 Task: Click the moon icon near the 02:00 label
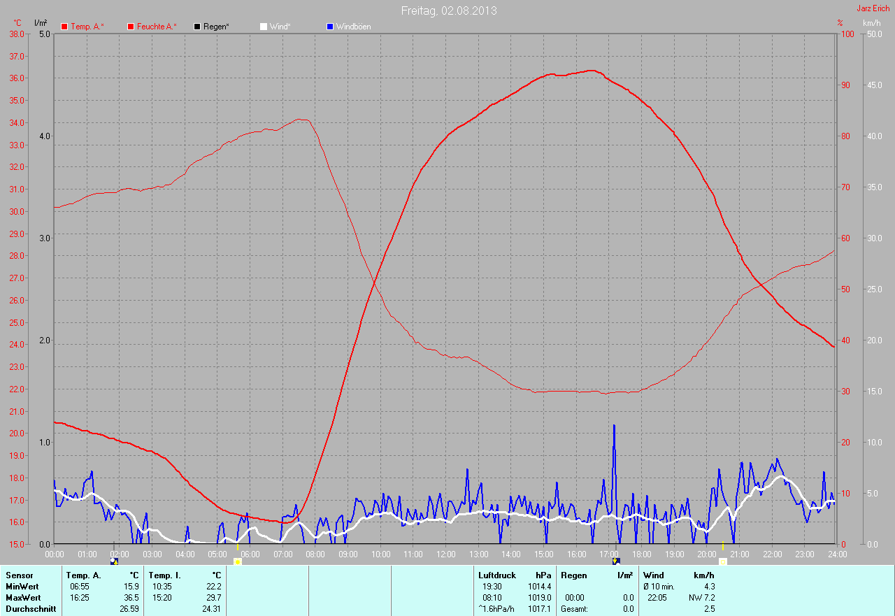point(114,561)
